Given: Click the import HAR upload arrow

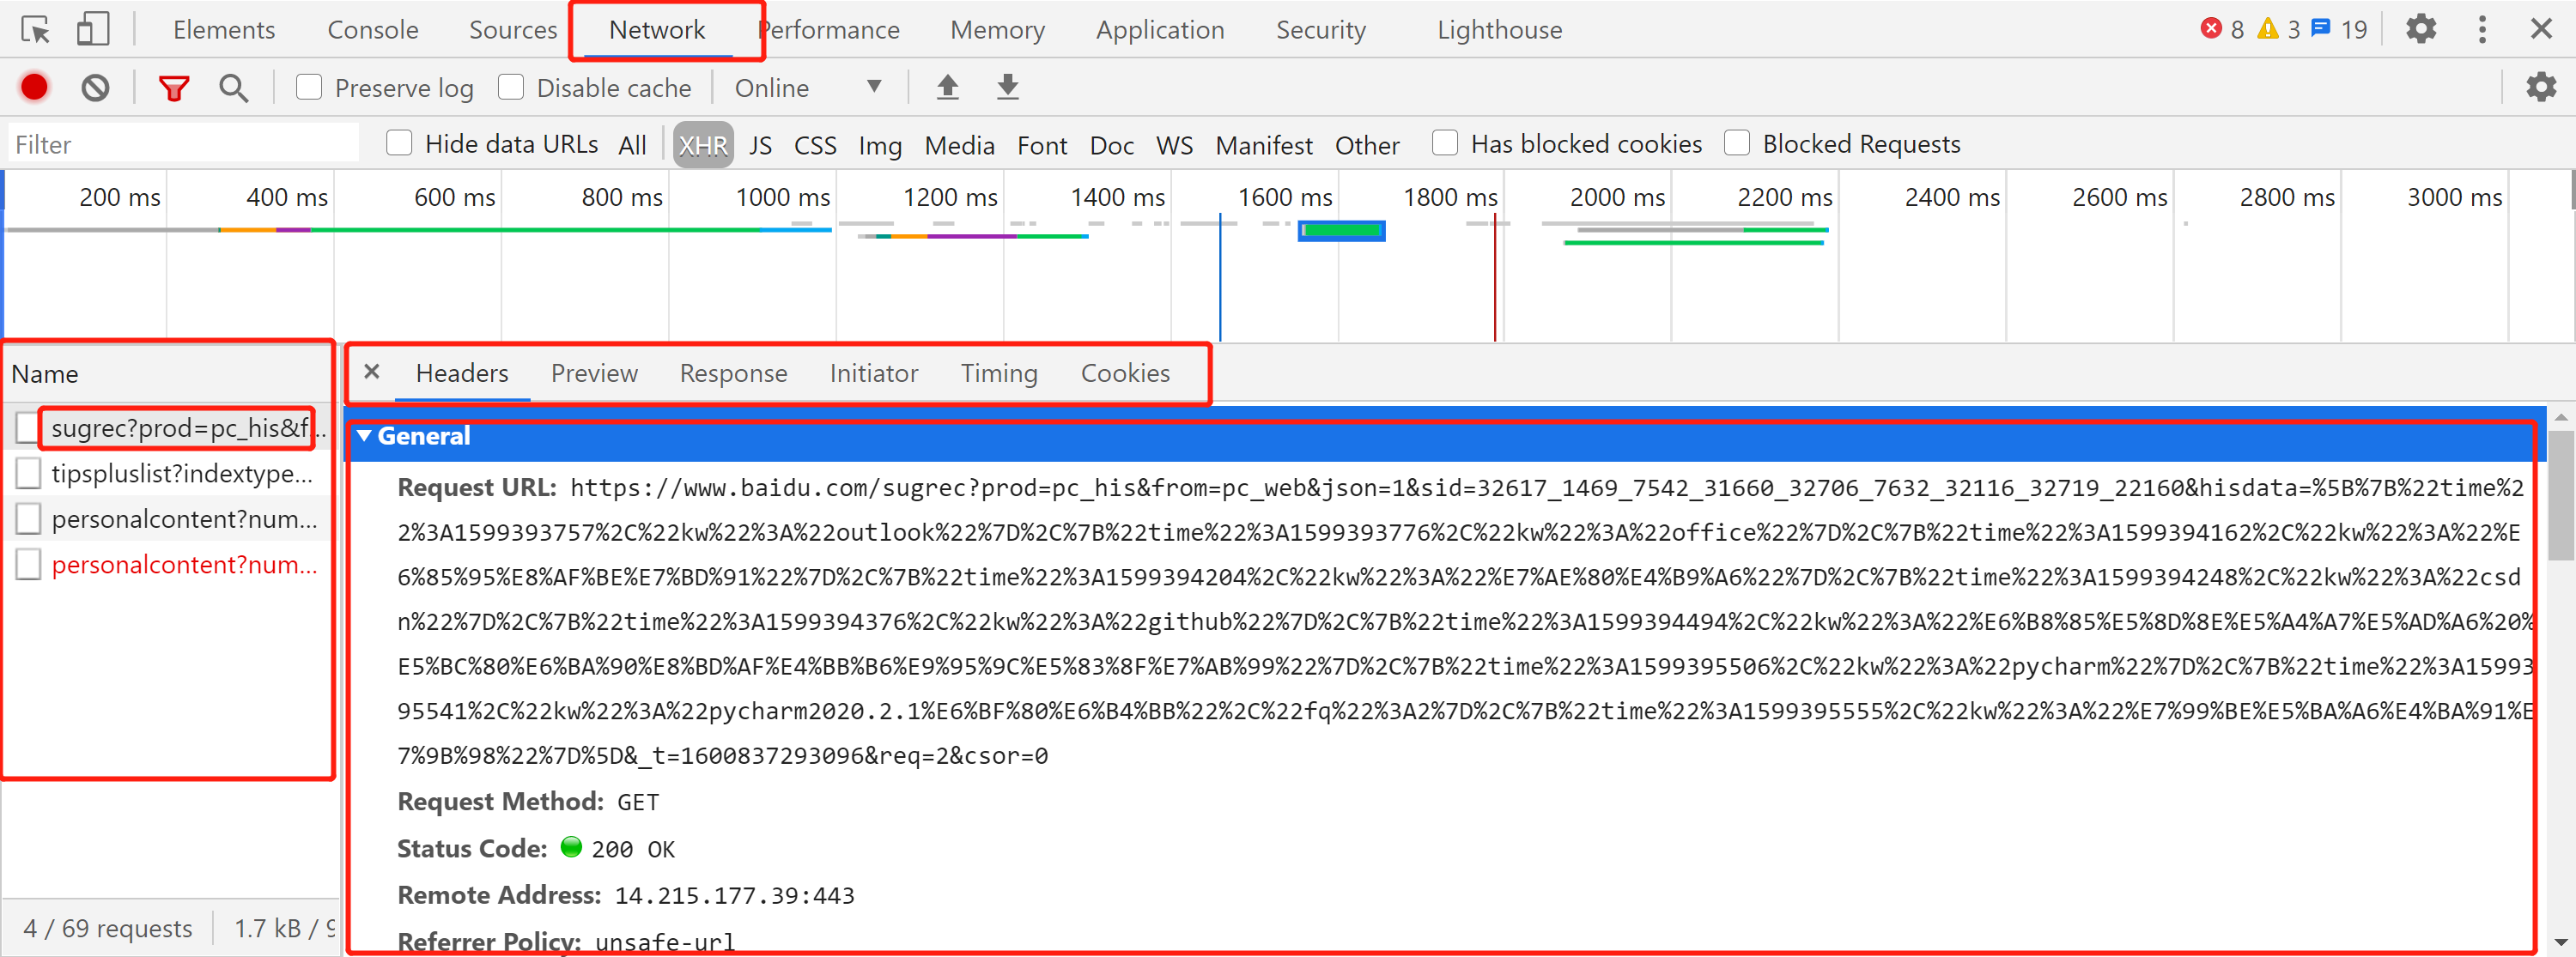Looking at the screenshot, I should click(947, 88).
